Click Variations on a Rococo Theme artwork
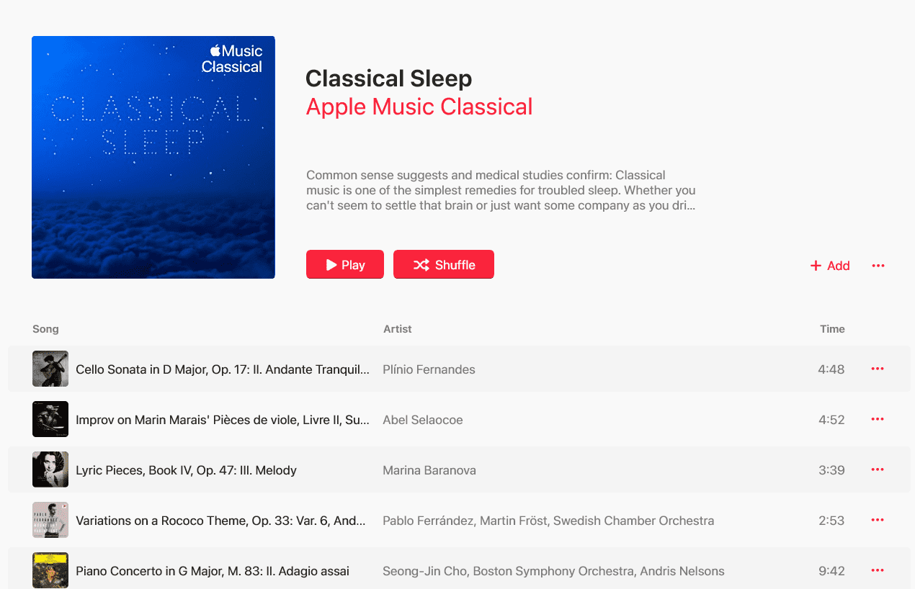The height and width of the screenshot is (589, 915). click(x=50, y=520)
